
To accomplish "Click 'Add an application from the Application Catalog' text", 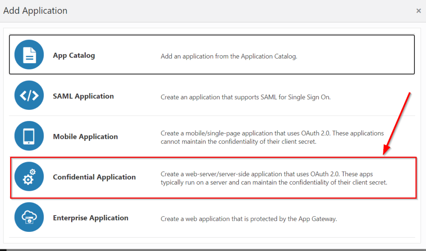I will 229,57.
